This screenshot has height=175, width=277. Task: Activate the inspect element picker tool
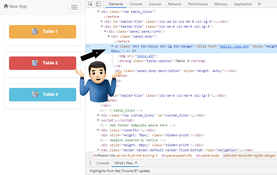click(x=90, y=4)
